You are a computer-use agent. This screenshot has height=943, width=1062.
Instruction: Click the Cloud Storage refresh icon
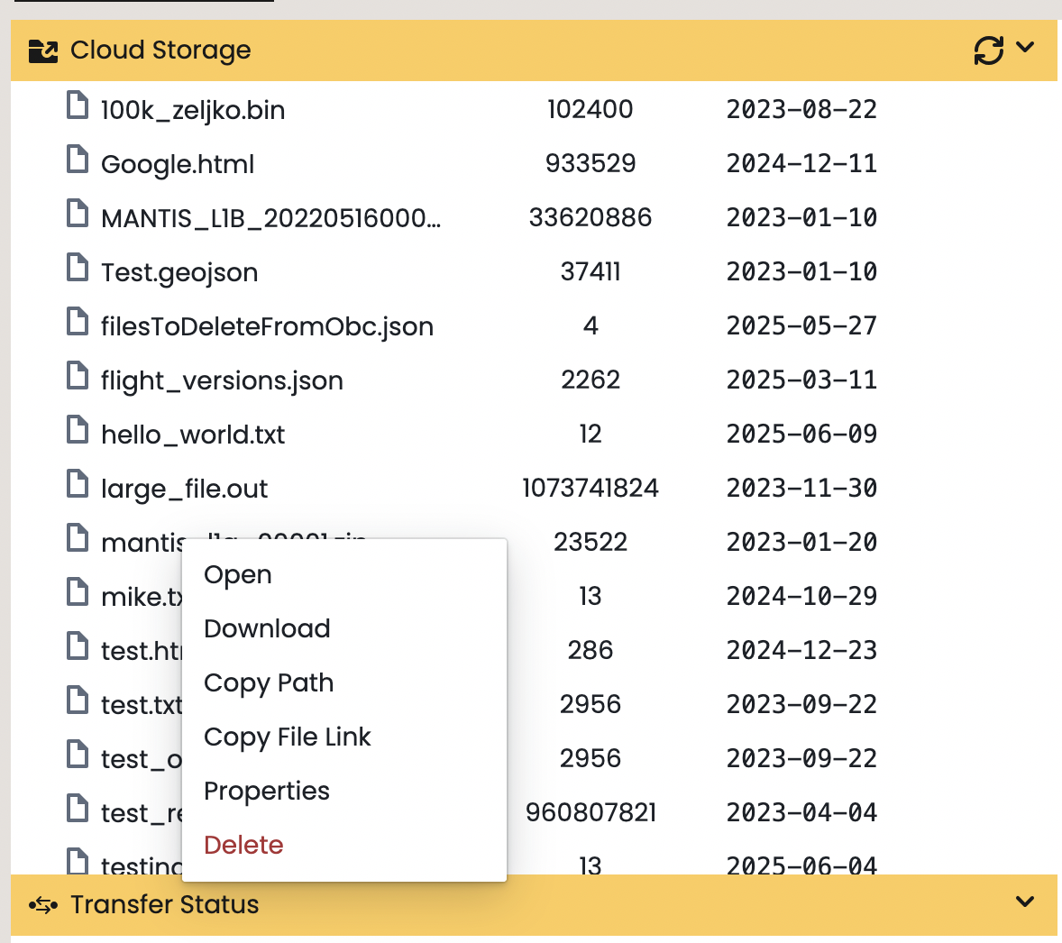[988, 50]
